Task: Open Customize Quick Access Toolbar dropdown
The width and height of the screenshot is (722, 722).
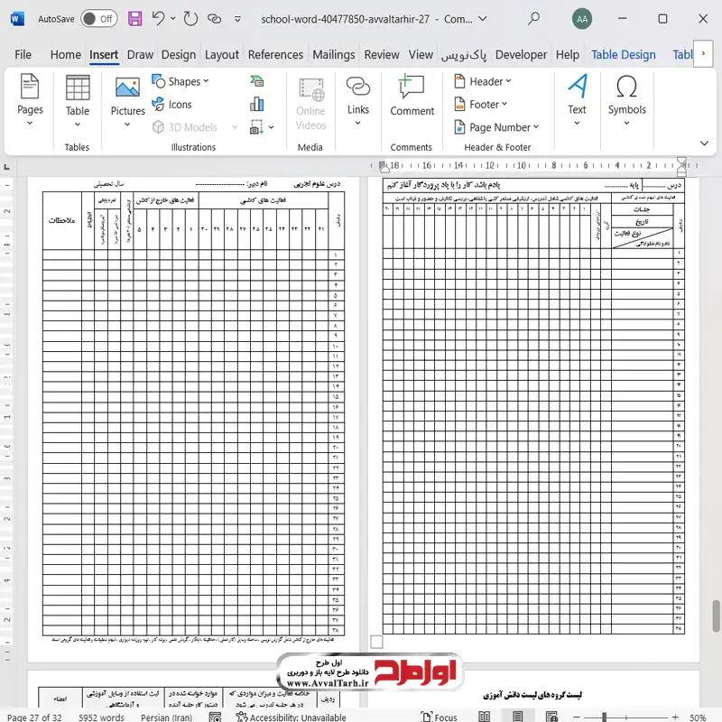Action: point(237,19)
